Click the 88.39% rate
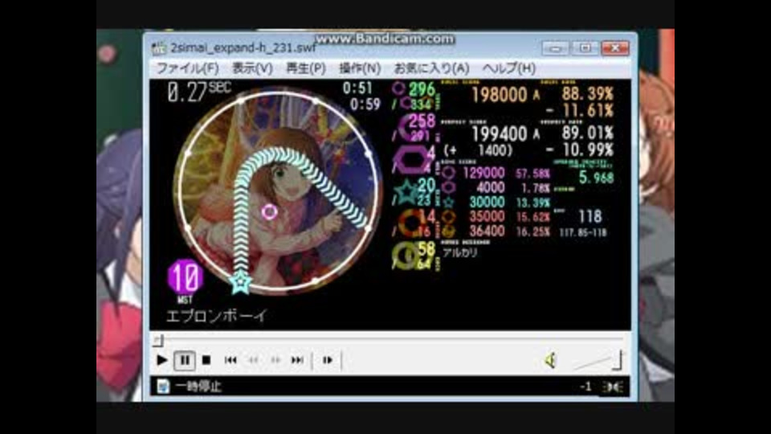 587,93
